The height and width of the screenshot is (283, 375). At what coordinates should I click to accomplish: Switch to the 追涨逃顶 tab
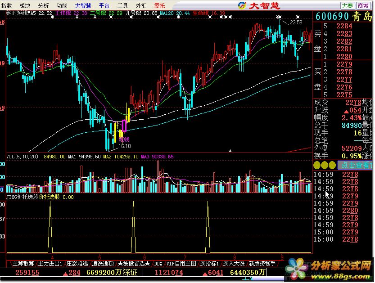point(103,264)
